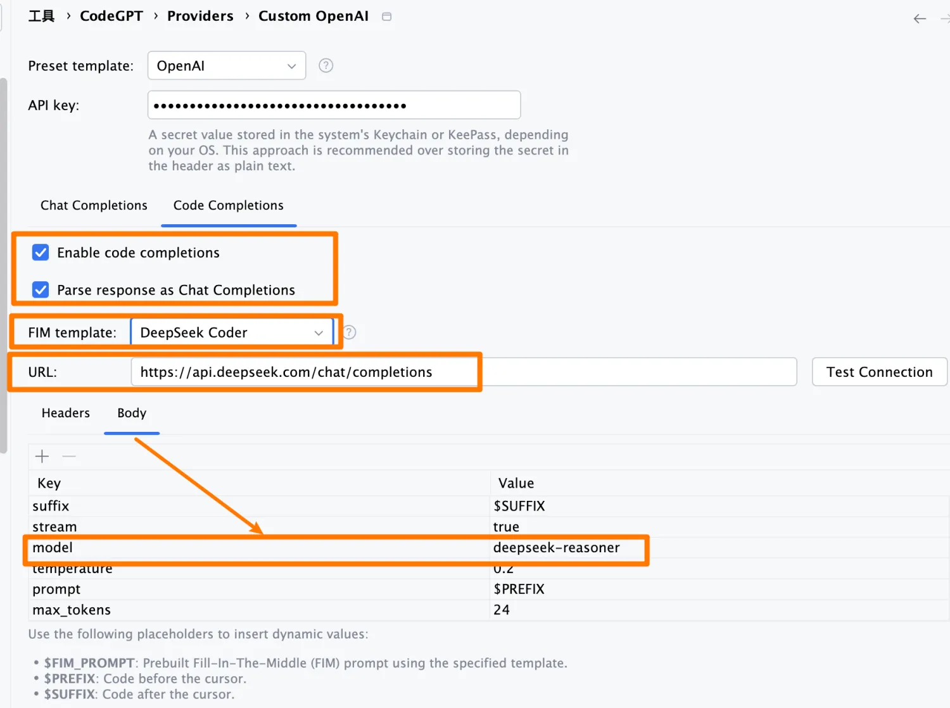The height and width of the screenshot is (708, 950).
Task: Uncheck Parse response as Chat Completions
Action: tap(41, 290)
